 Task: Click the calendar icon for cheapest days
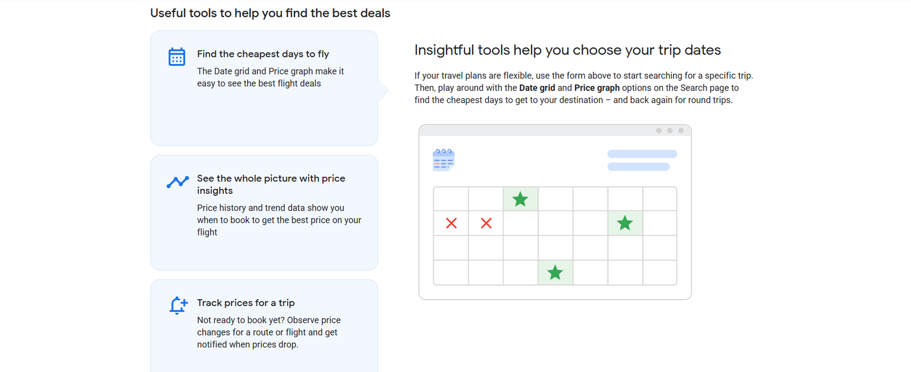[x=177, y=57]
